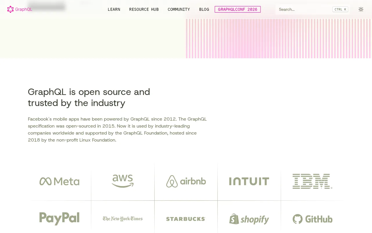
Task: Click the AWS logo
Action: point(123,181)
